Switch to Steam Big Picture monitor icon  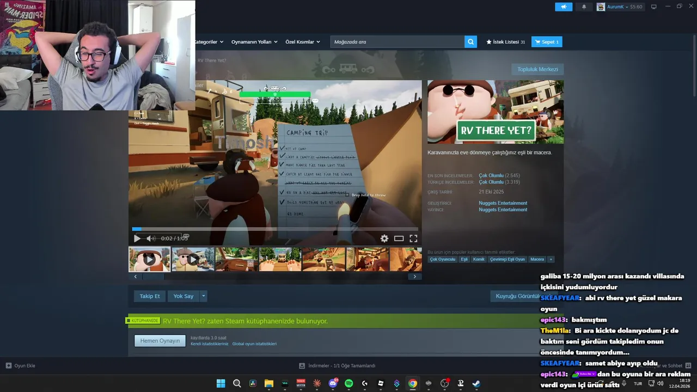654,7
